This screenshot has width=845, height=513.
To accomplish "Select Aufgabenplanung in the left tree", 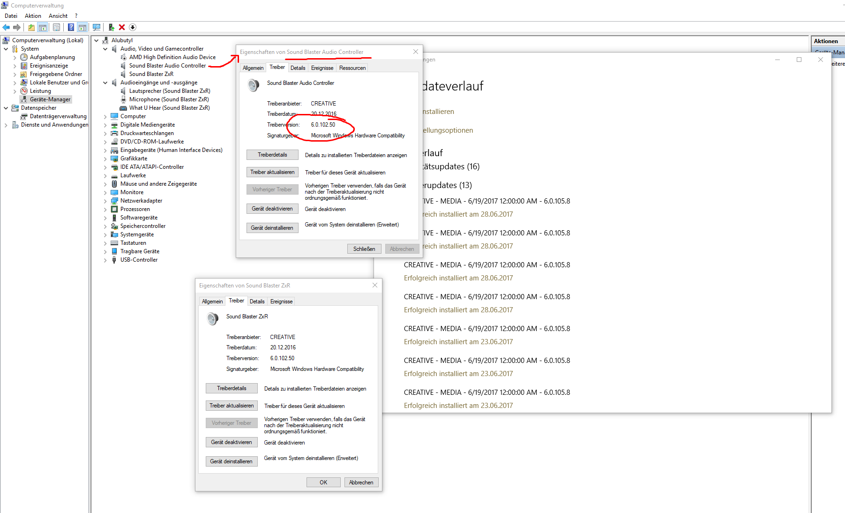I will pos(52,57).
